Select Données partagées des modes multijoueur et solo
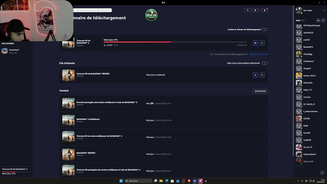Screen dimensions: 327x184 163,103
